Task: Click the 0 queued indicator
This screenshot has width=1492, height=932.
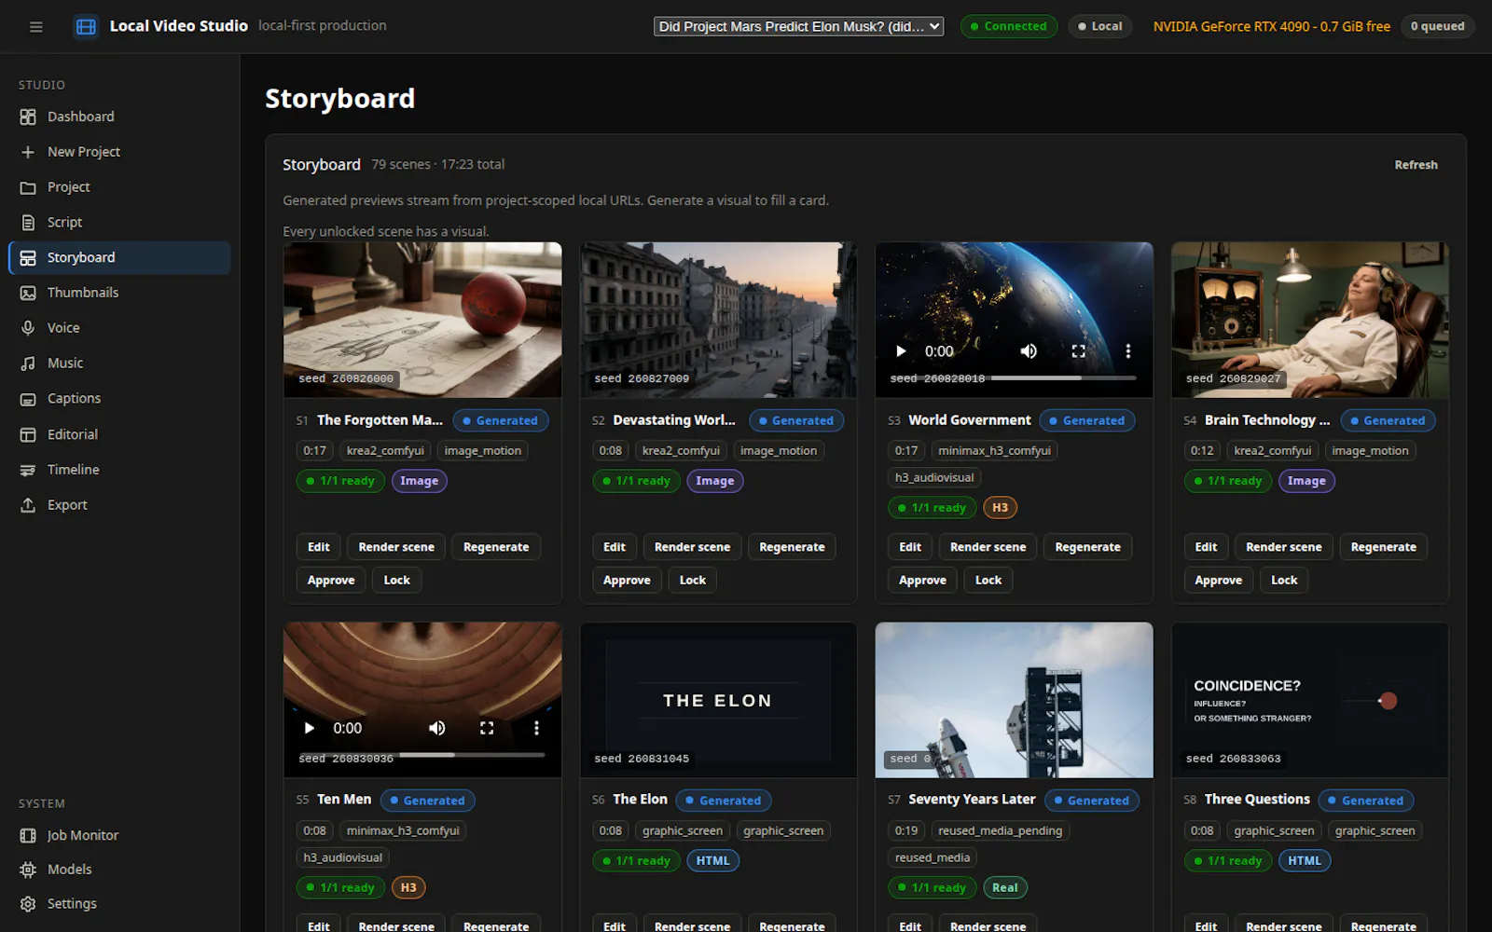Action: coord(1437,26)
